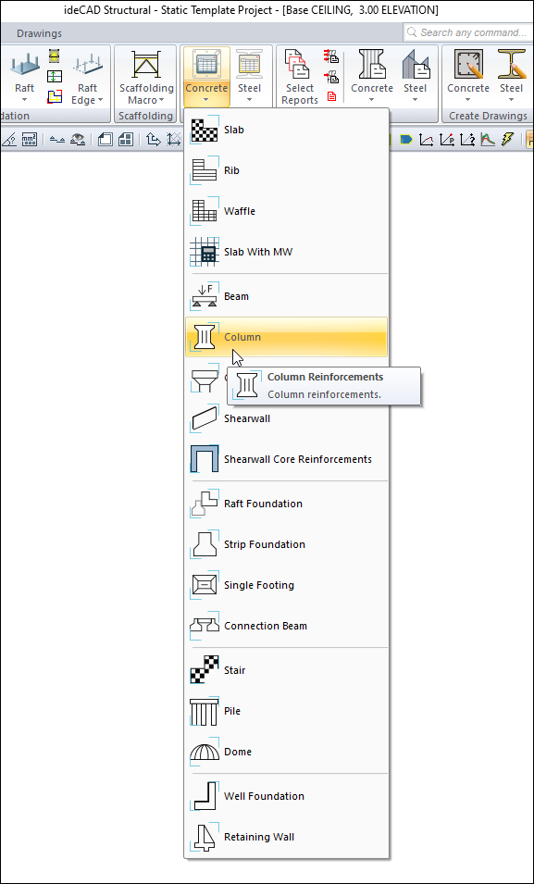The height and width of the screenshot is (884, 534).
Task: Select the Raft Foundation icon
Action: [204, 504]
